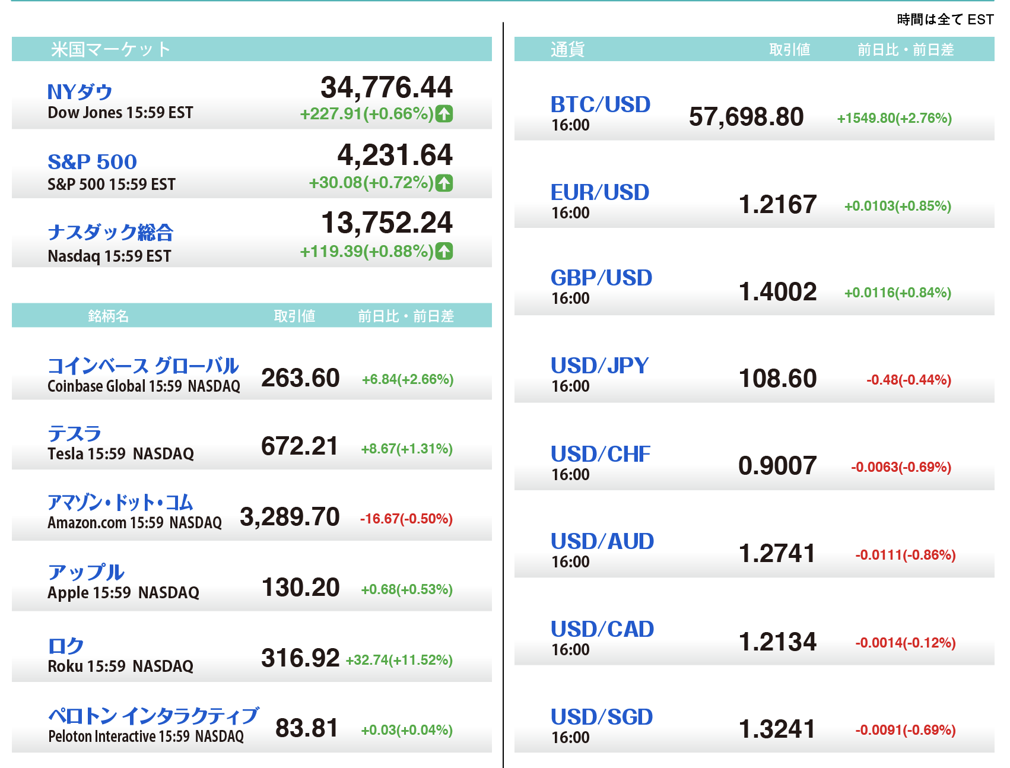Open the USD/JPY currency pair
Viewport: 1010px width, 768px height.
[599, 366]
